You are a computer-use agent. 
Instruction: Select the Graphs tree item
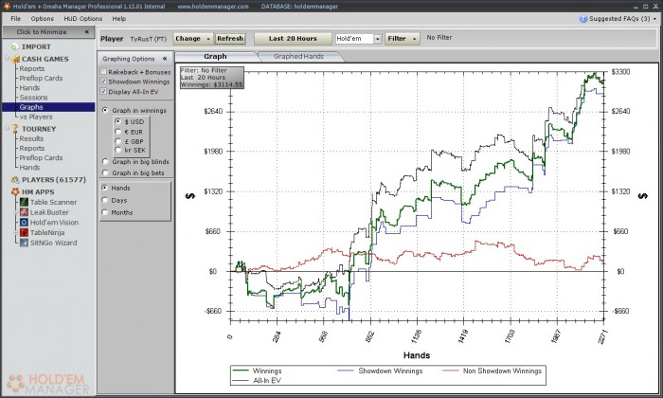pos(48,107)
